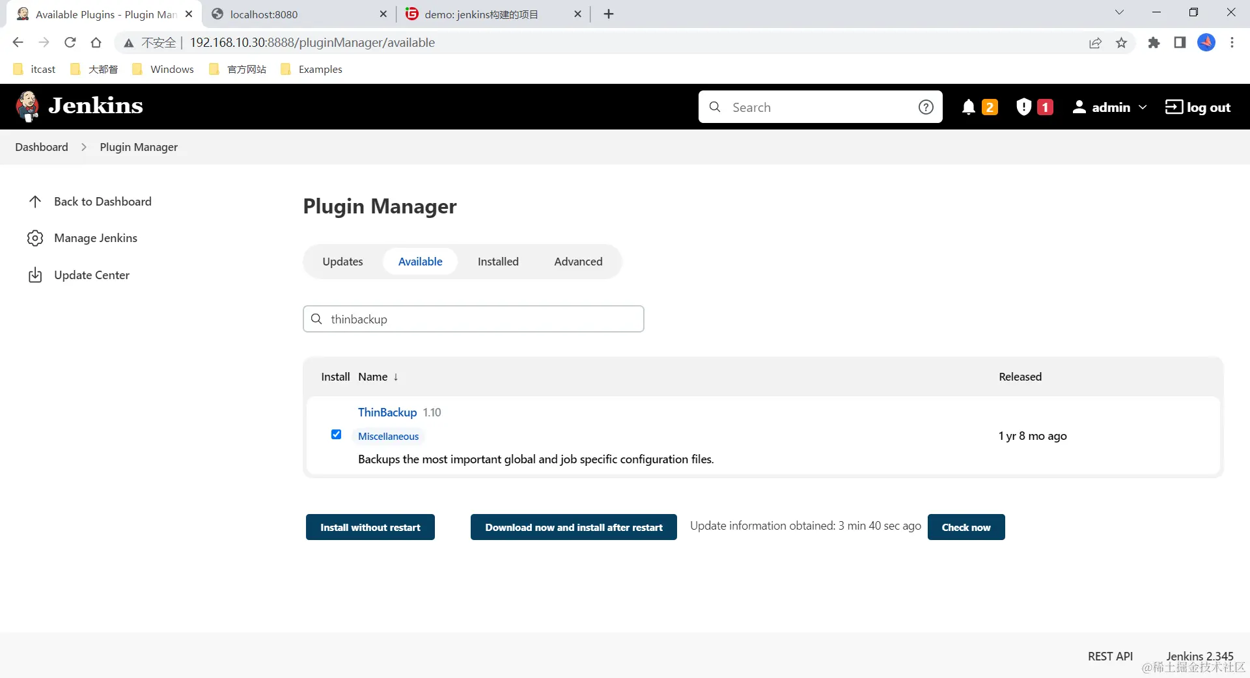Expand breadcrumb chevron after Dashboard
Image resolution: width=1250 pixels, height=678 pixels.
point(84,147)
